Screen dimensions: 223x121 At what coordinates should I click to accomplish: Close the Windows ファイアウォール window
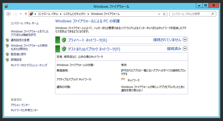[214, 5]
